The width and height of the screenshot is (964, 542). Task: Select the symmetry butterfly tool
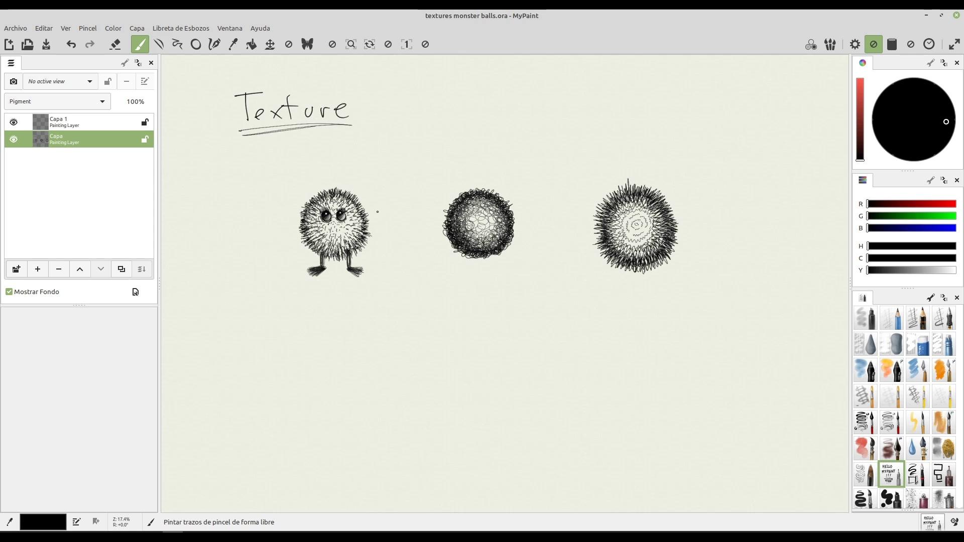click(x=307, y=44)
